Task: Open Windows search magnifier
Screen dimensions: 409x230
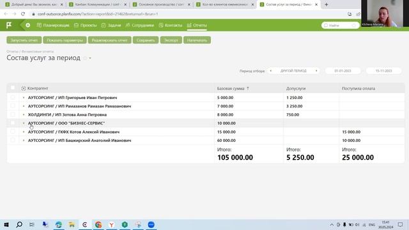Action: 19,224
